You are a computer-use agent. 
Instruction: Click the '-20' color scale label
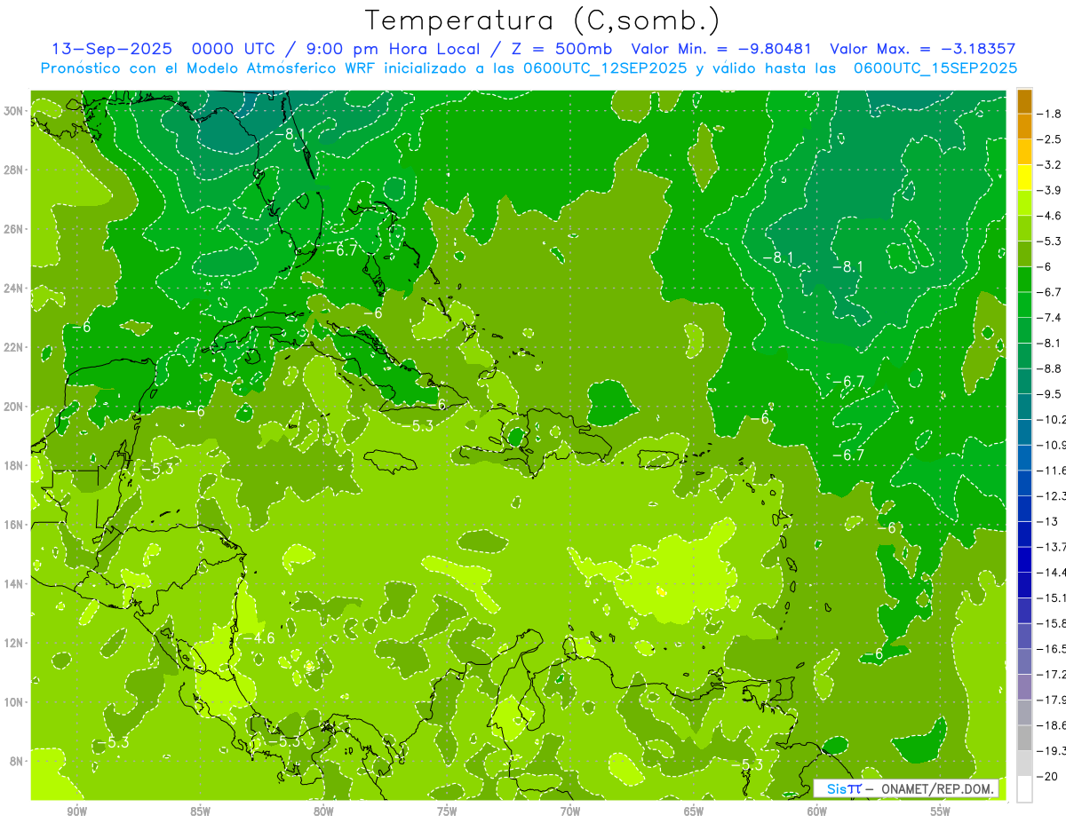click(1047, 777)
